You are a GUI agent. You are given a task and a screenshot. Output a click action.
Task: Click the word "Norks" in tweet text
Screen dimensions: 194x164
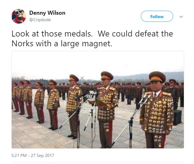[x=22, y=44]
